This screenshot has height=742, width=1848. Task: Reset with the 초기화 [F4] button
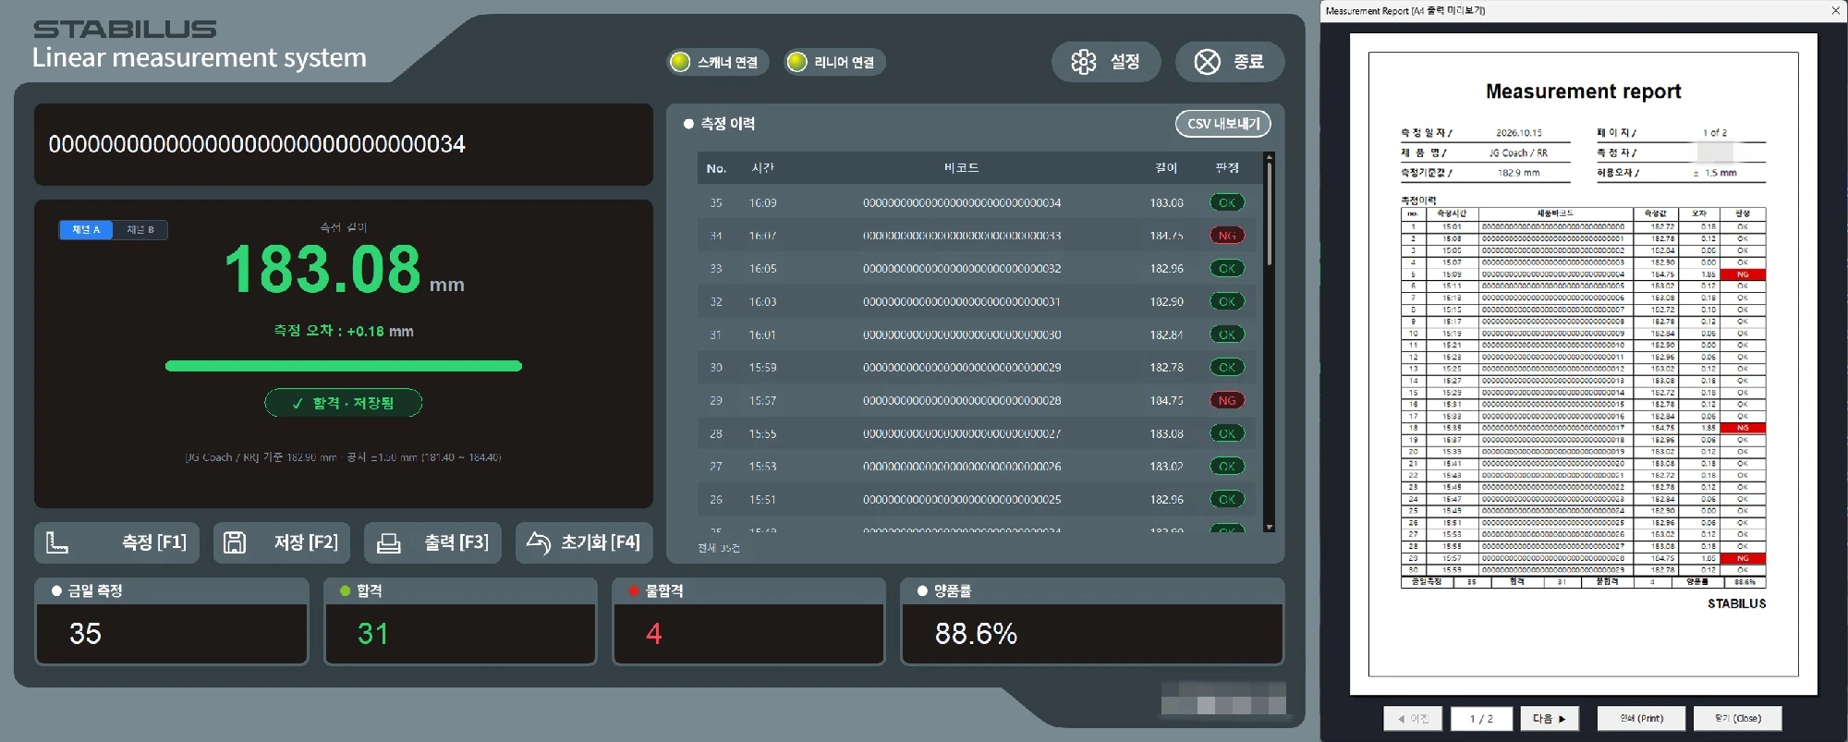click(584, 542)
